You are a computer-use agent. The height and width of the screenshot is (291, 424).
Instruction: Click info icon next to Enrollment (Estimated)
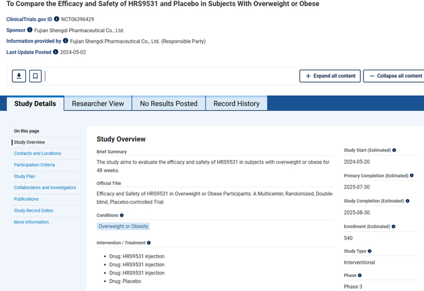pos(394,227)
